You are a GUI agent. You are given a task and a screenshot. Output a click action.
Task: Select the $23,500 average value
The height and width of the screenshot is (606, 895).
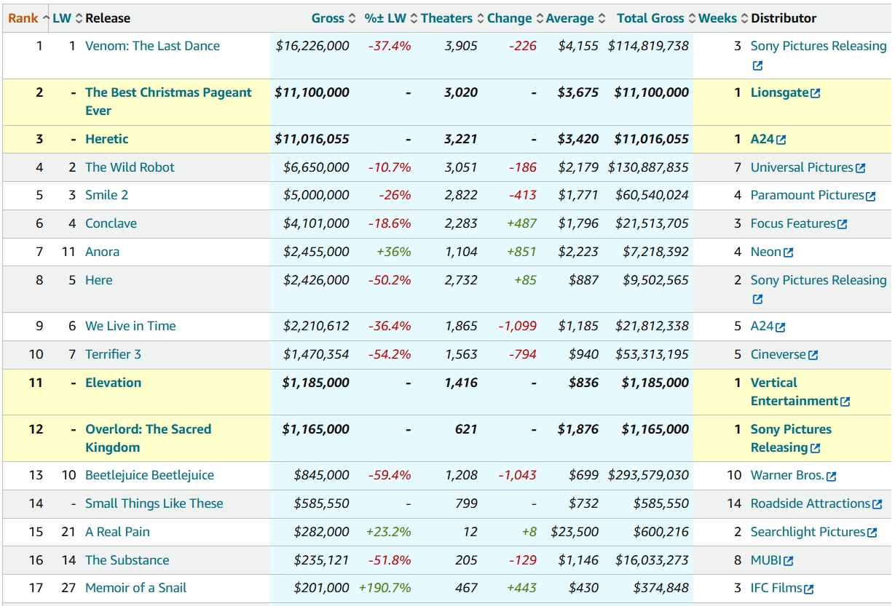point(575,532)
